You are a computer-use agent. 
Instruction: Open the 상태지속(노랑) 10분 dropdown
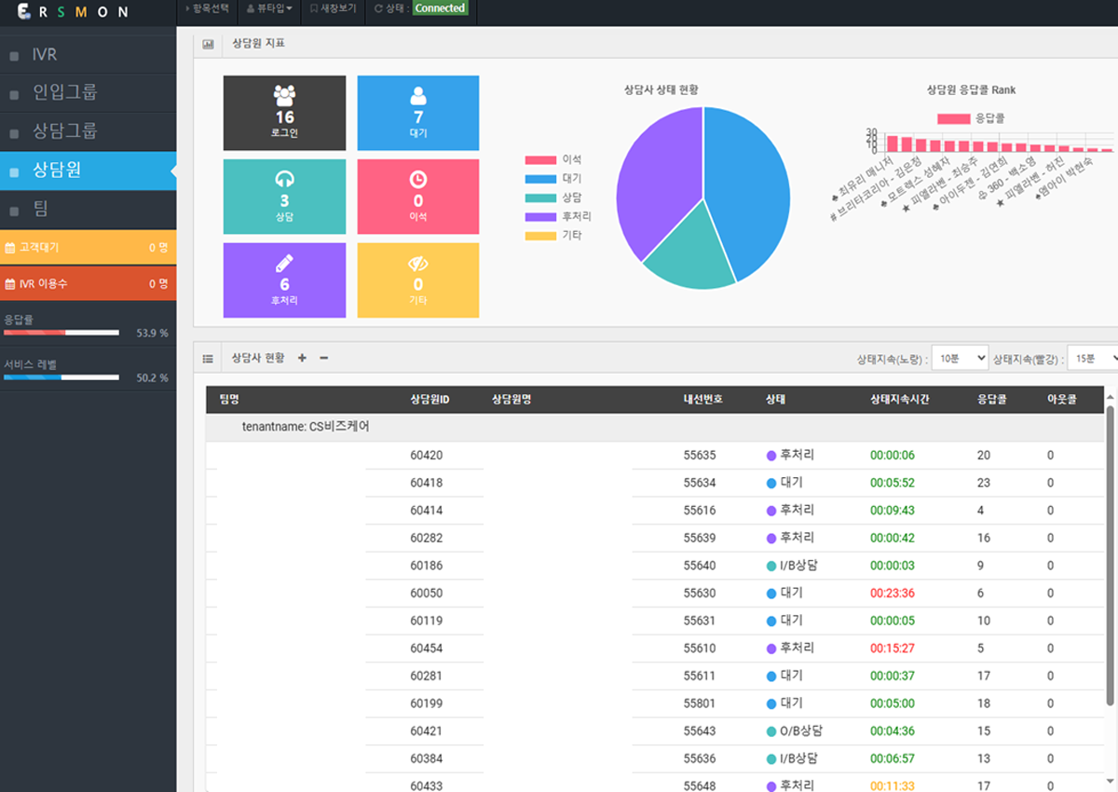(963, 358)
